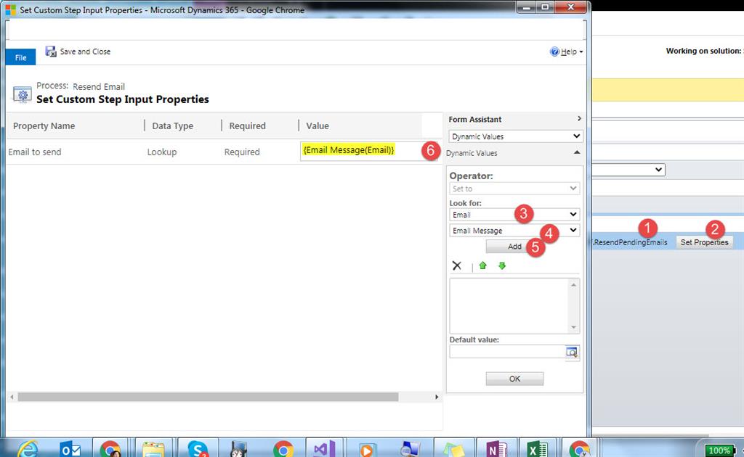Click the OK button in Form Assistant
744x457 pixels.
tap(514, 378)
